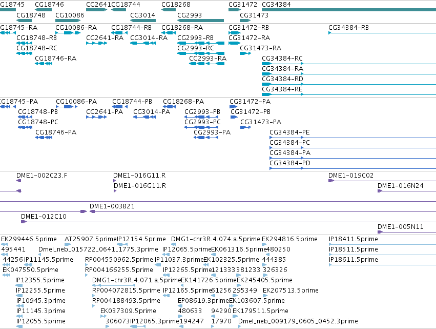Click the CG18748 gene feature
Screen dimensions: 436x329
[24, 21]
